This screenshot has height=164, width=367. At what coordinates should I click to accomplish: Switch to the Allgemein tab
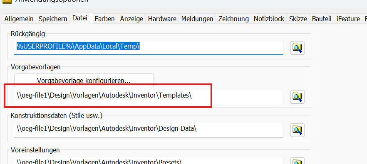coord(19,19)
